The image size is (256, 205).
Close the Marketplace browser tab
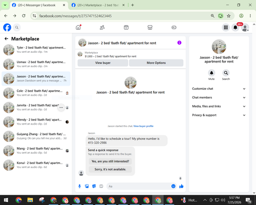pyautogui.click(x=123, y=5)
